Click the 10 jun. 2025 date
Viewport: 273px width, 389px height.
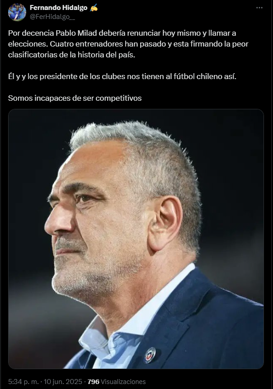tap(63, 382)
